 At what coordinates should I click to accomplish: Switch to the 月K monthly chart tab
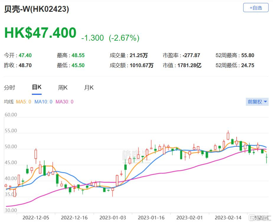(x=88, y=87)
